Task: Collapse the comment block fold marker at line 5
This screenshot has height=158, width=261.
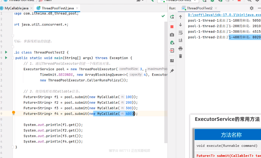Action: tap(13, 36)
